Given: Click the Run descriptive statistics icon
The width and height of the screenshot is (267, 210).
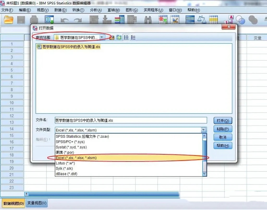Looking at the screenshot, I should [x=132, y=20].
